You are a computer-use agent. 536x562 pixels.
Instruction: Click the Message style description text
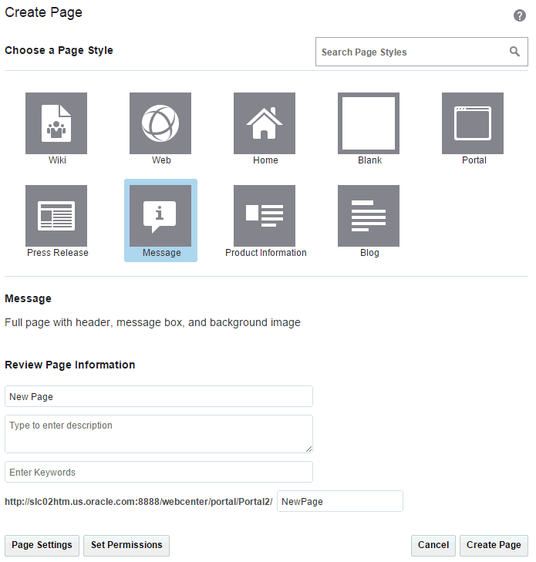tap(153, 322)
